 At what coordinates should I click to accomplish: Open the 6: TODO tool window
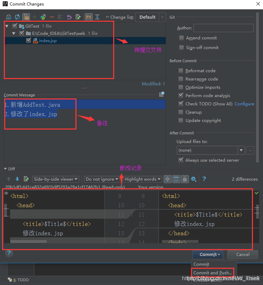[x=18, y=280]
